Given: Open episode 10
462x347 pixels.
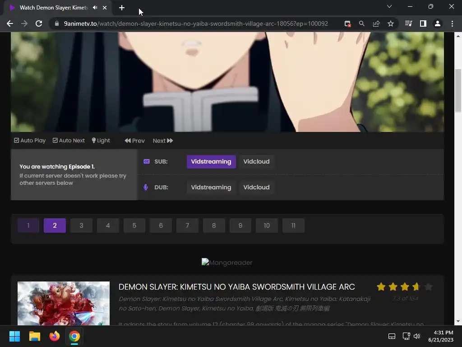Looking at the screenshot, I should point(267,226).
